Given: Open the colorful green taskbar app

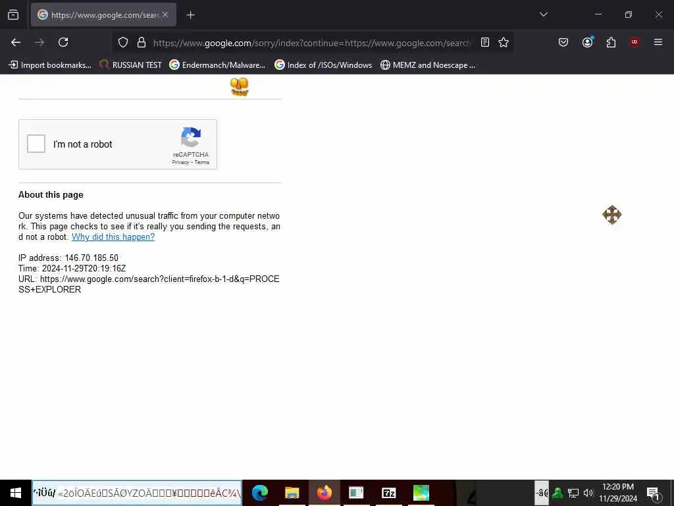Looking at the screenshot, I should (421, 493).
